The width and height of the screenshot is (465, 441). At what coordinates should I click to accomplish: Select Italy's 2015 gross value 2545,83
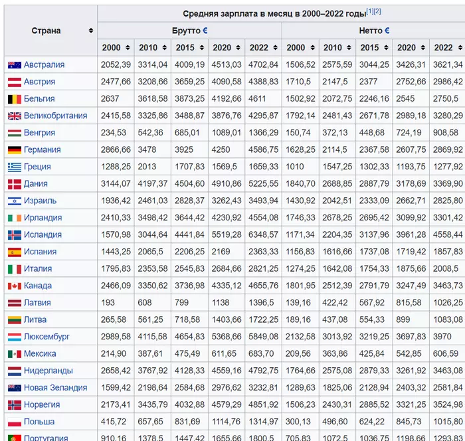point(189,269)
